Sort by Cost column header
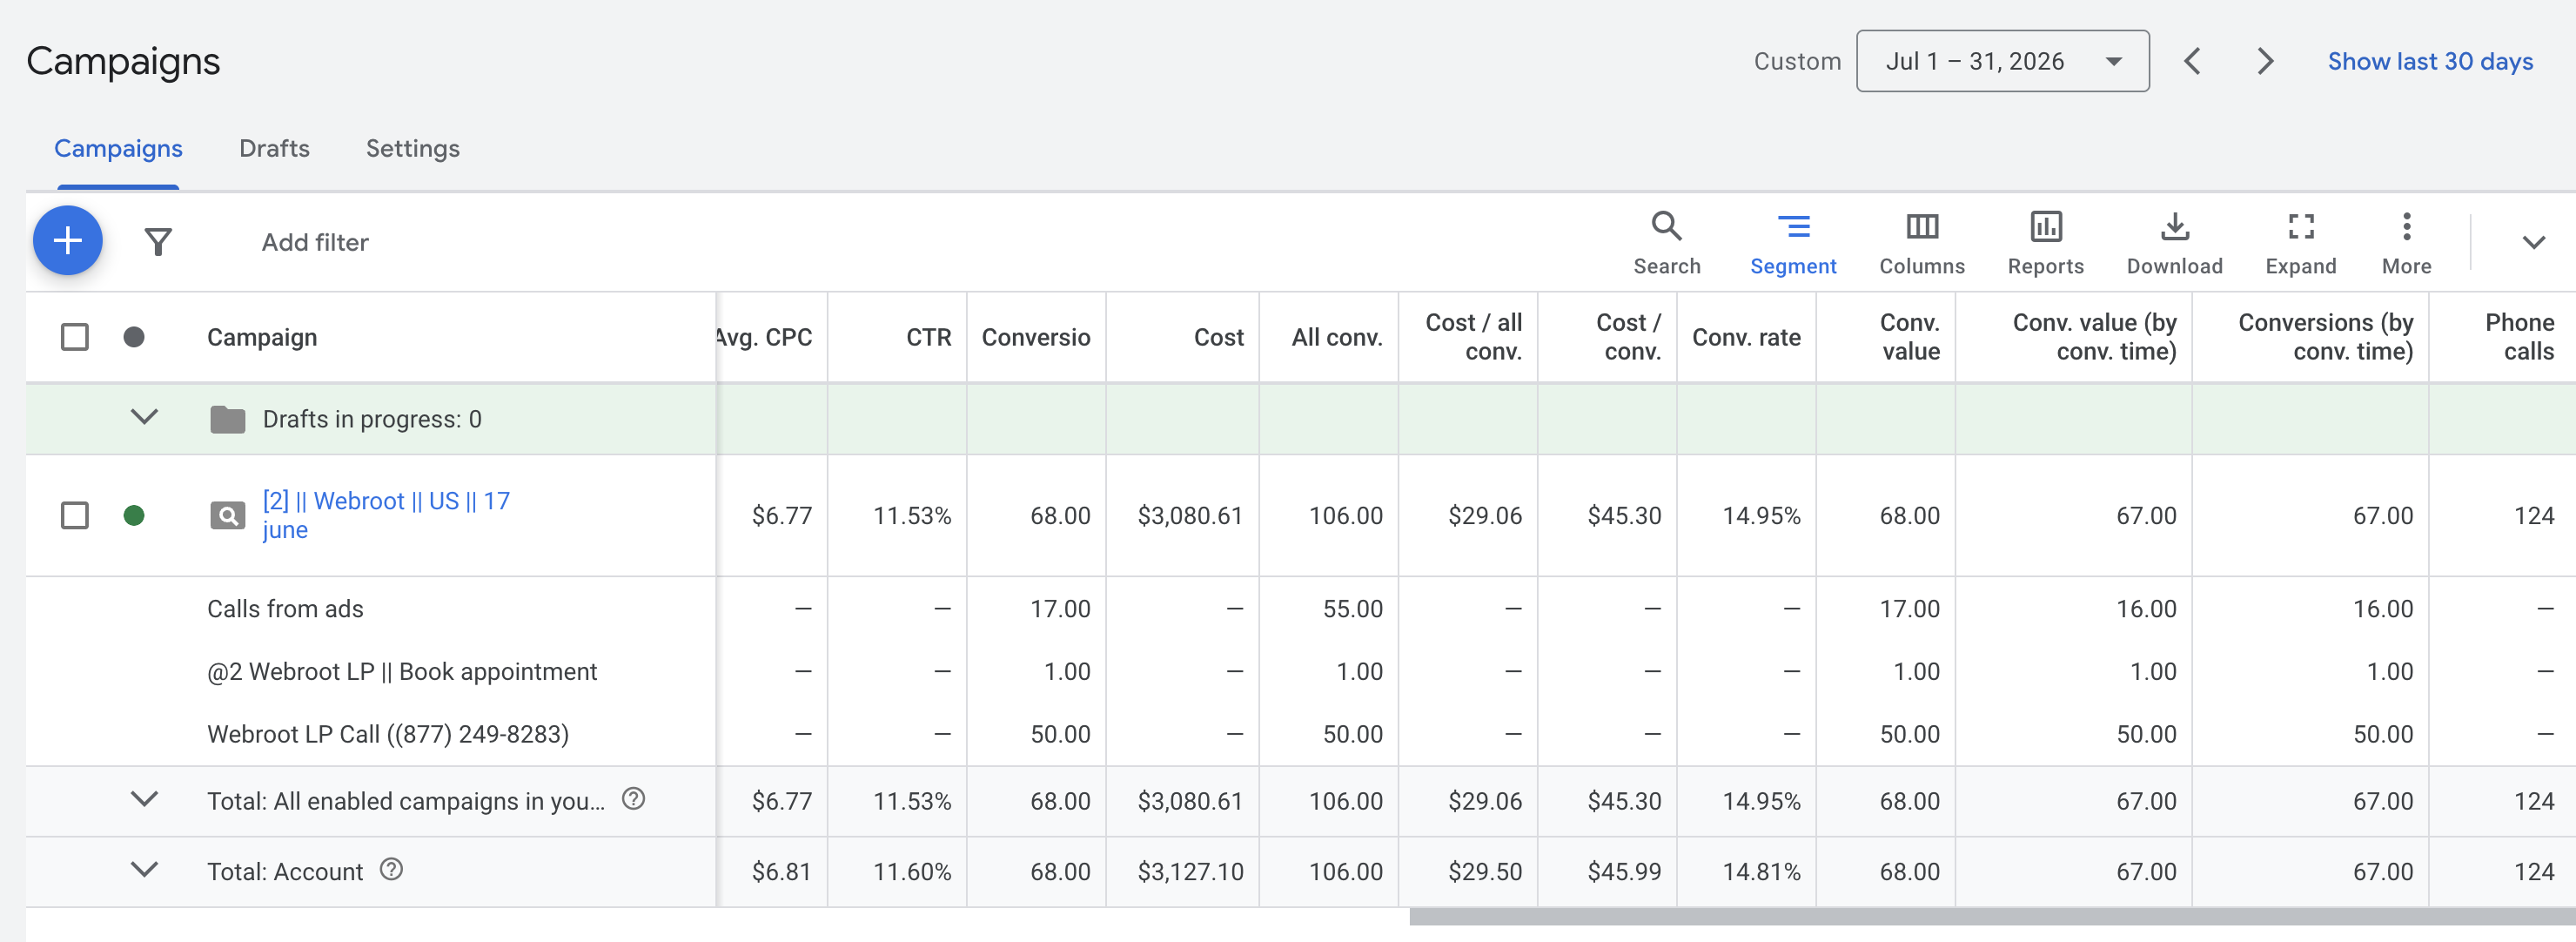Viewport: 2576px width, 942px height. (x=1218, y=337)
